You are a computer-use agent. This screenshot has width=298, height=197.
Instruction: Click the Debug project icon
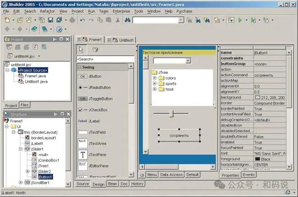[253, 20]
